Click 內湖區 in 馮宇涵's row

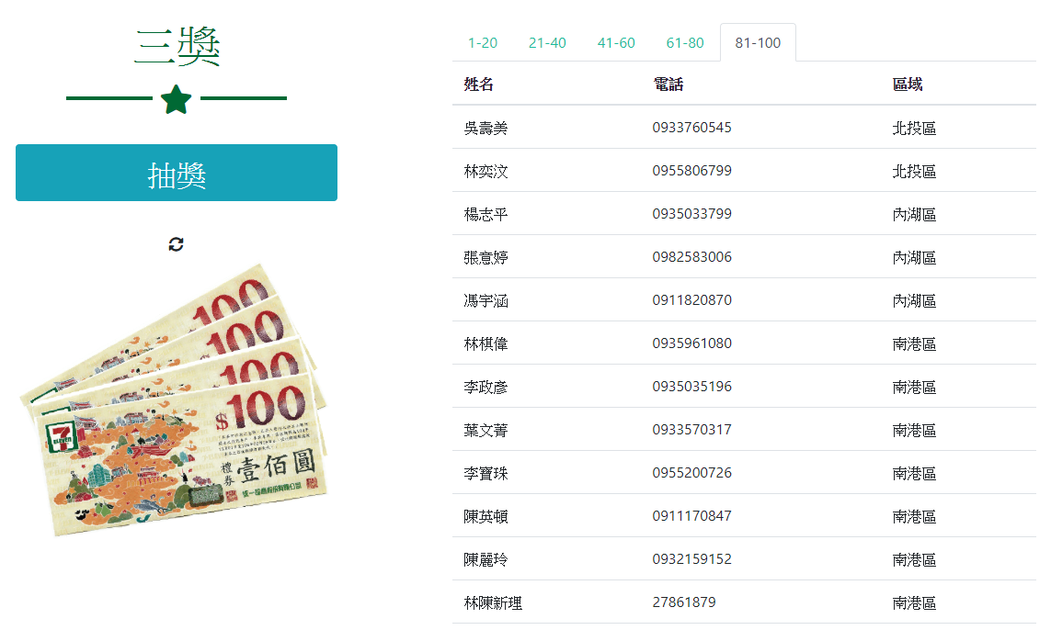[x=914, y=300]
